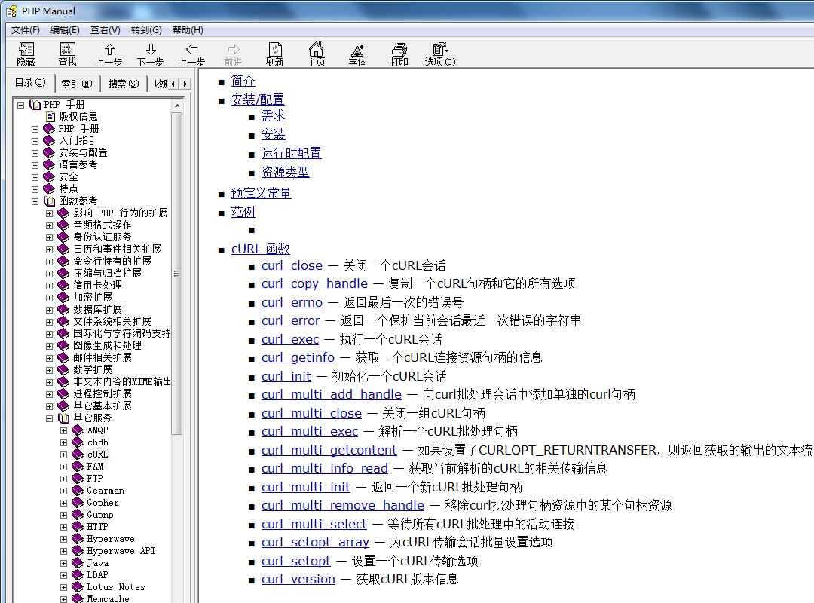Click the book icon beside 信用卡处理

click(x=63, y=286)
